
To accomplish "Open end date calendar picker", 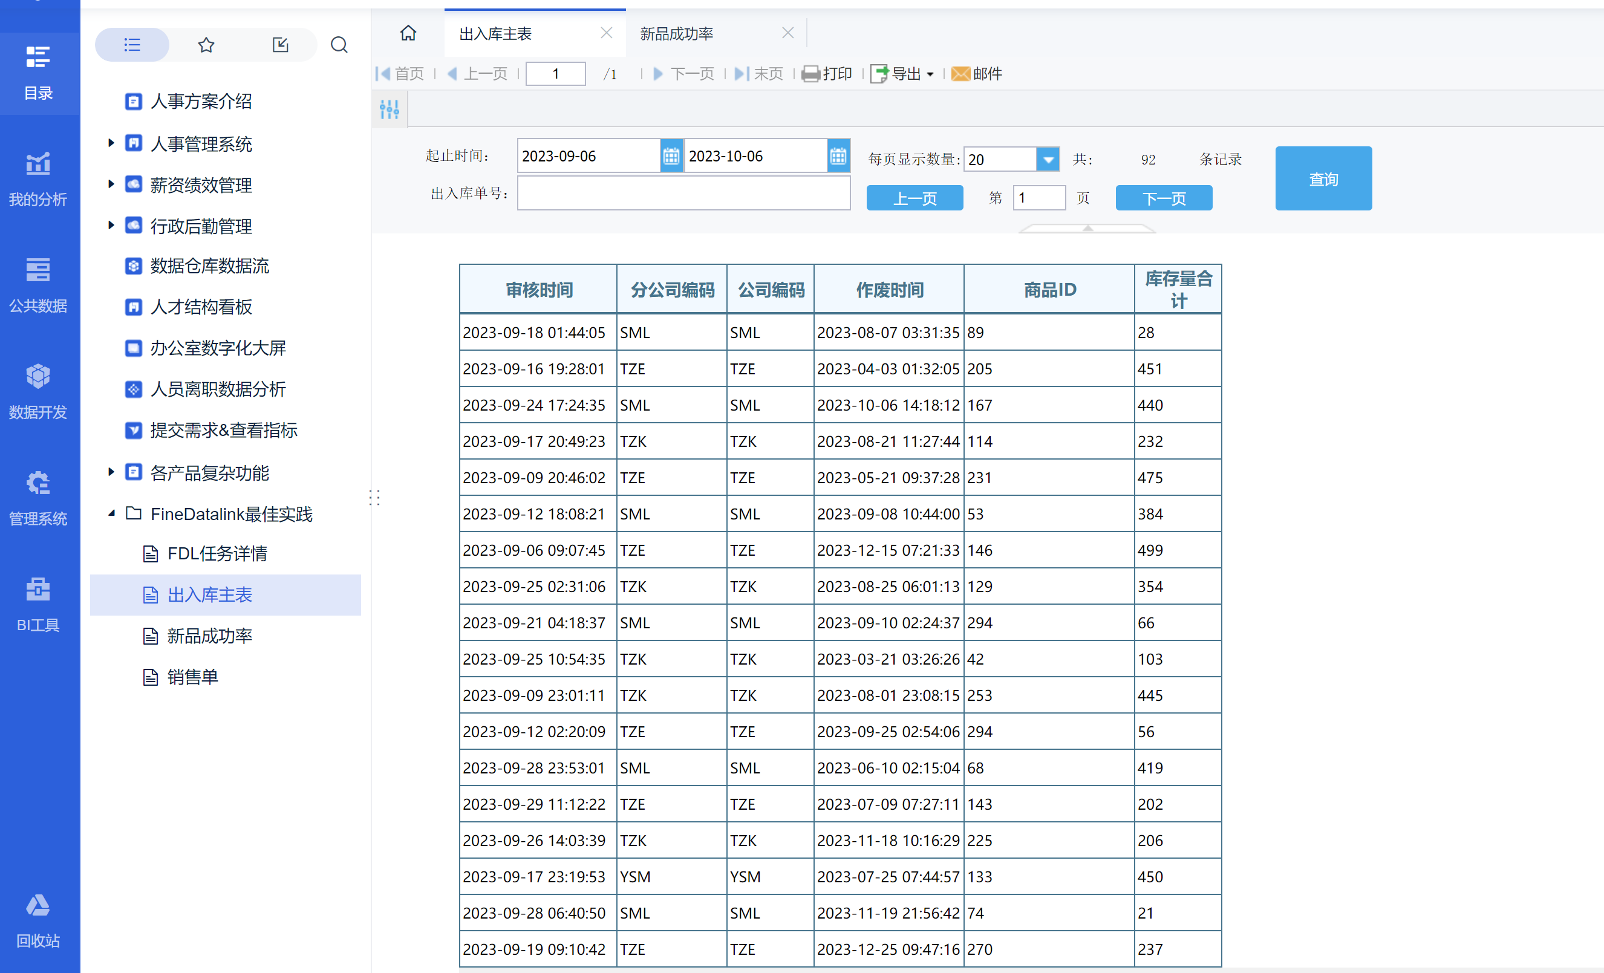I will tap(838, 156).
